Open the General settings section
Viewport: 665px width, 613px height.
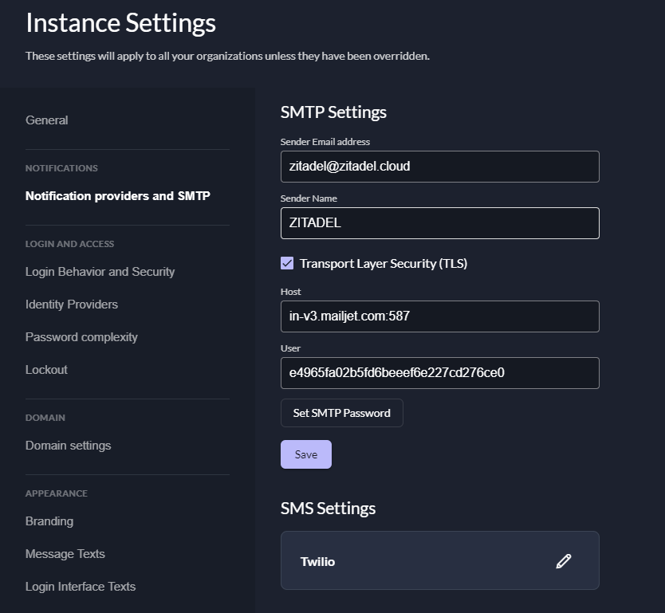coord(47,120)
